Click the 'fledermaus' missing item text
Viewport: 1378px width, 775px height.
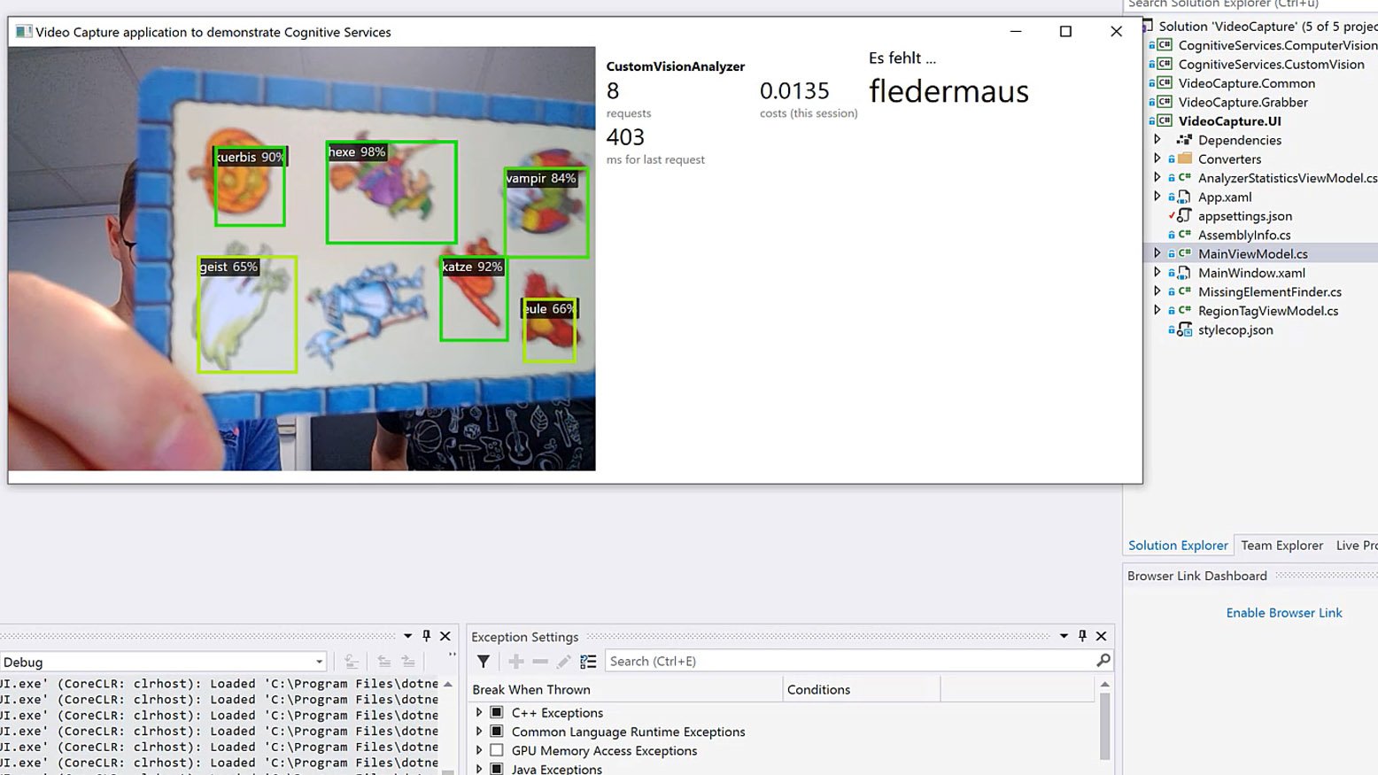click(948, 91)
